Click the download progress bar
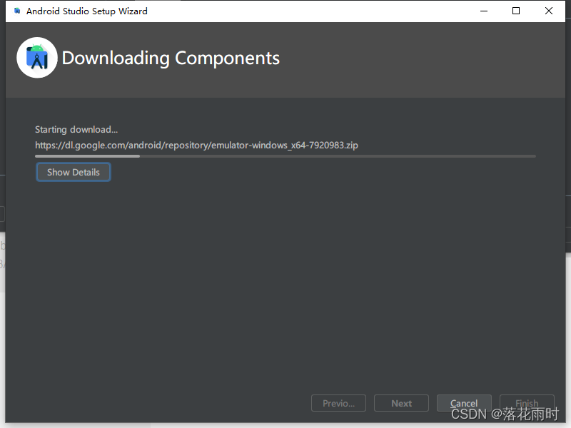 pyautogui.click(x=285, y=156)
